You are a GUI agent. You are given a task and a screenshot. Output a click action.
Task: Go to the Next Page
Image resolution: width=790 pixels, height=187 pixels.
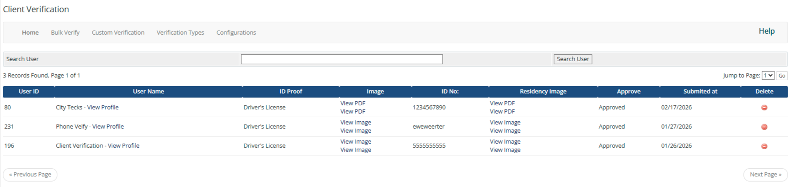(x=765, y=175)
